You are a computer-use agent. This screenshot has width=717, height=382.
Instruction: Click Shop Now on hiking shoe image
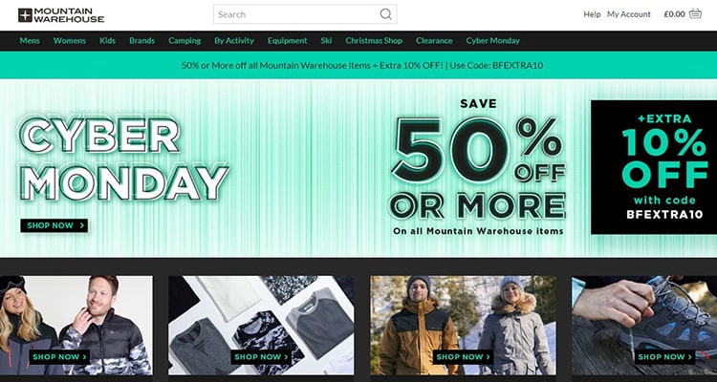[x=664, y=357]
